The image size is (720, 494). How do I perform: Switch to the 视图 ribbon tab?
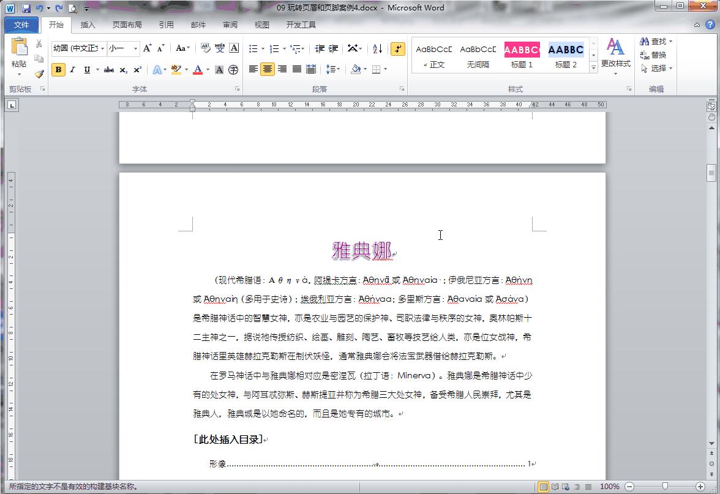[261, 24]
